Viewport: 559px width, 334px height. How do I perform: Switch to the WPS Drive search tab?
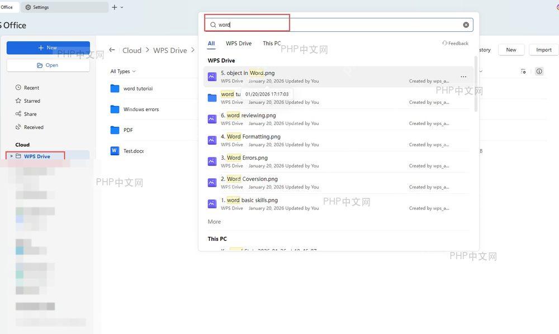(x=239, y=44)
